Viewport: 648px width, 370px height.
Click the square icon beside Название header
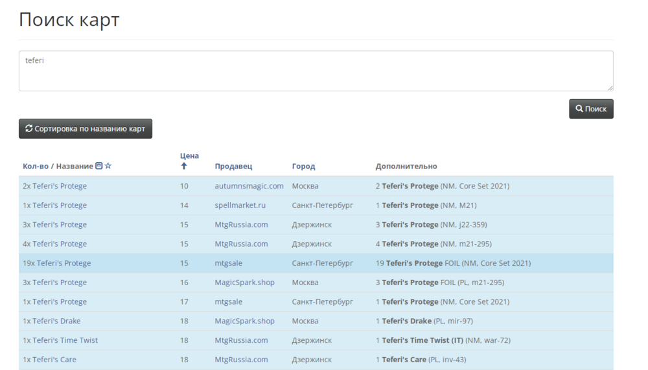99,167
